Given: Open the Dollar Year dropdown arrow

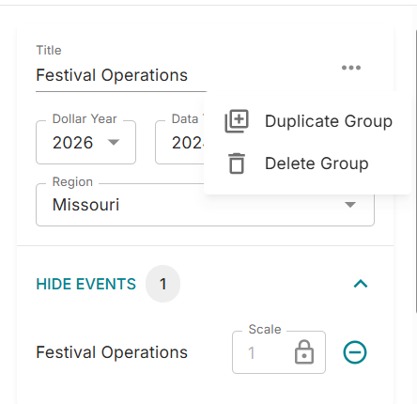Looking at the screenshot, I should point(114,143).
